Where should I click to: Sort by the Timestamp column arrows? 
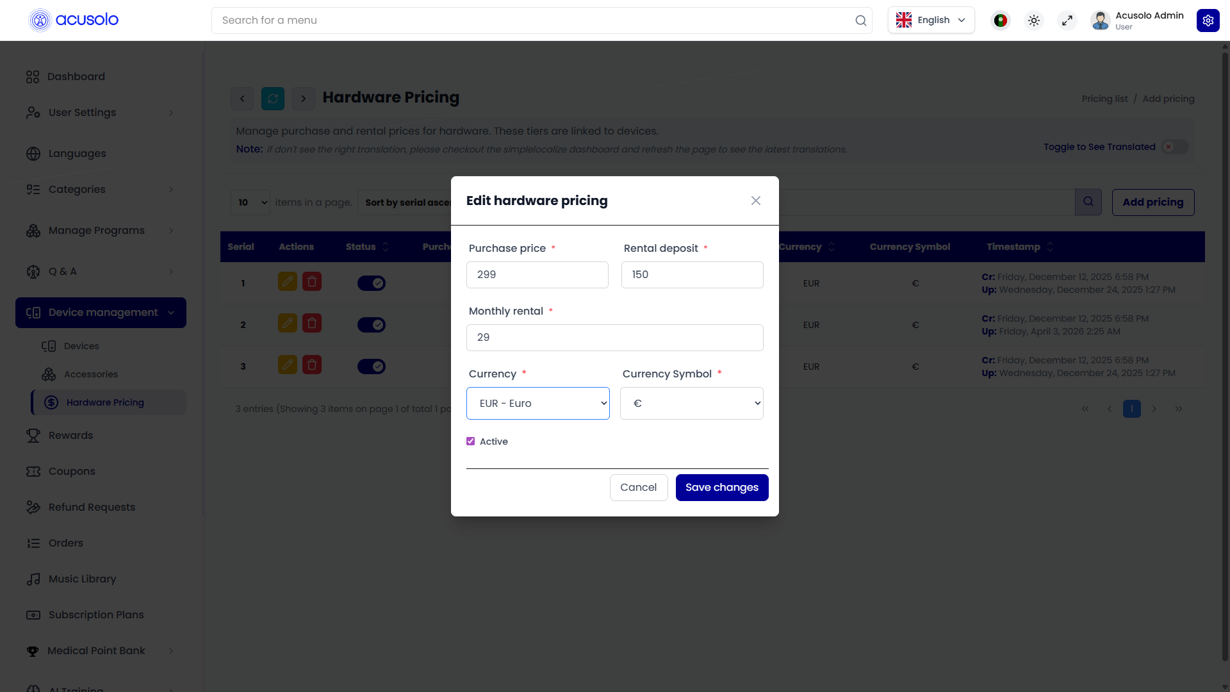click(x=1050, y=247)
